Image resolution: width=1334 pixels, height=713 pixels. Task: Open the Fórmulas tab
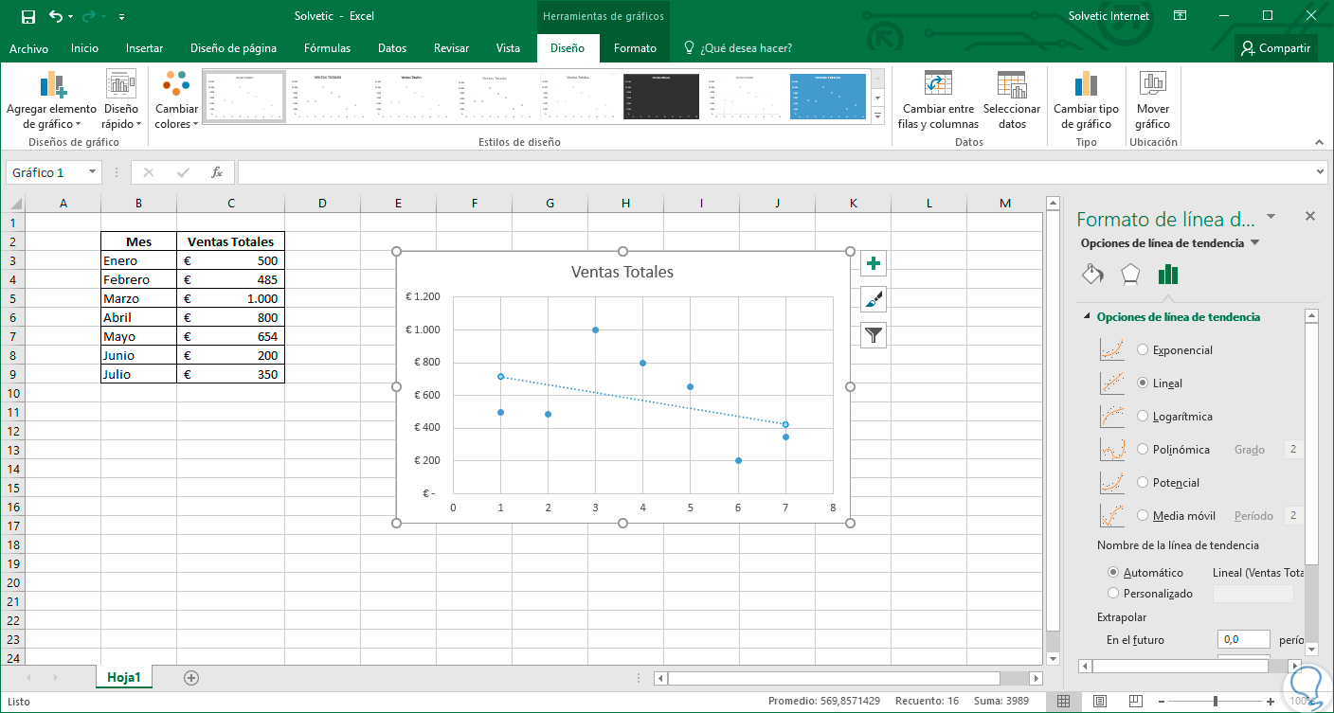pos(327,48)
